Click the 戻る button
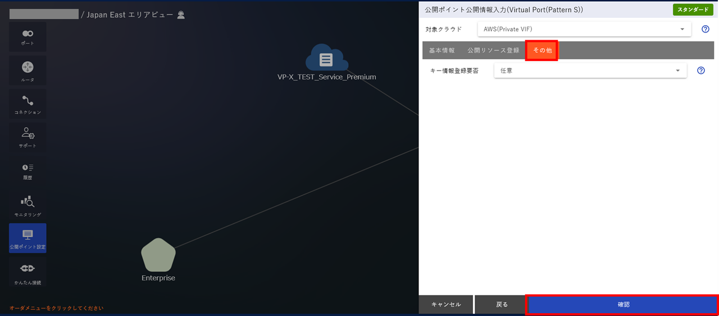Viewport: 719px width, 316px height. [x=502, y=304]
